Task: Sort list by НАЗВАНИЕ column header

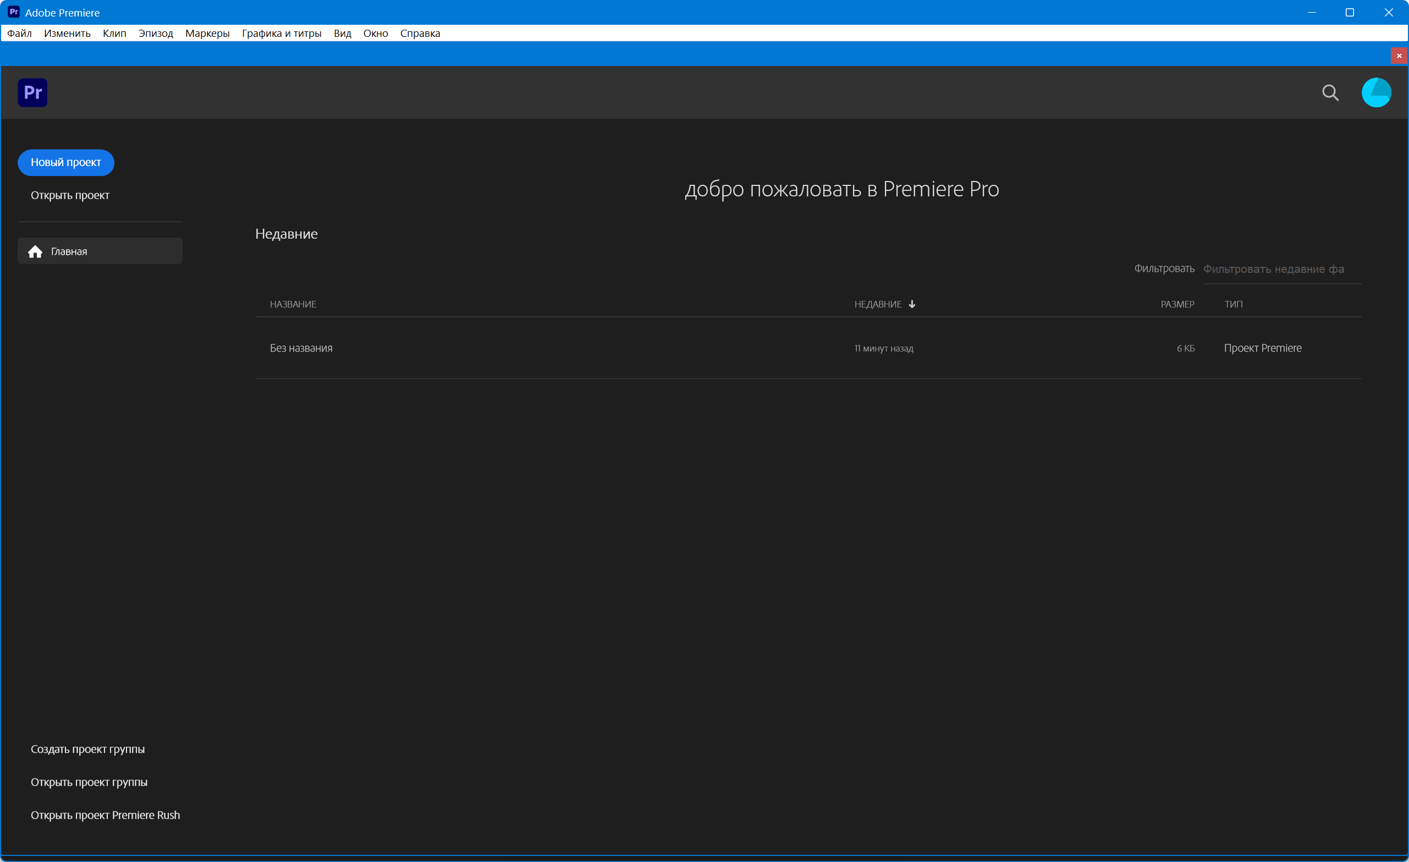Action: coord(293,304)
